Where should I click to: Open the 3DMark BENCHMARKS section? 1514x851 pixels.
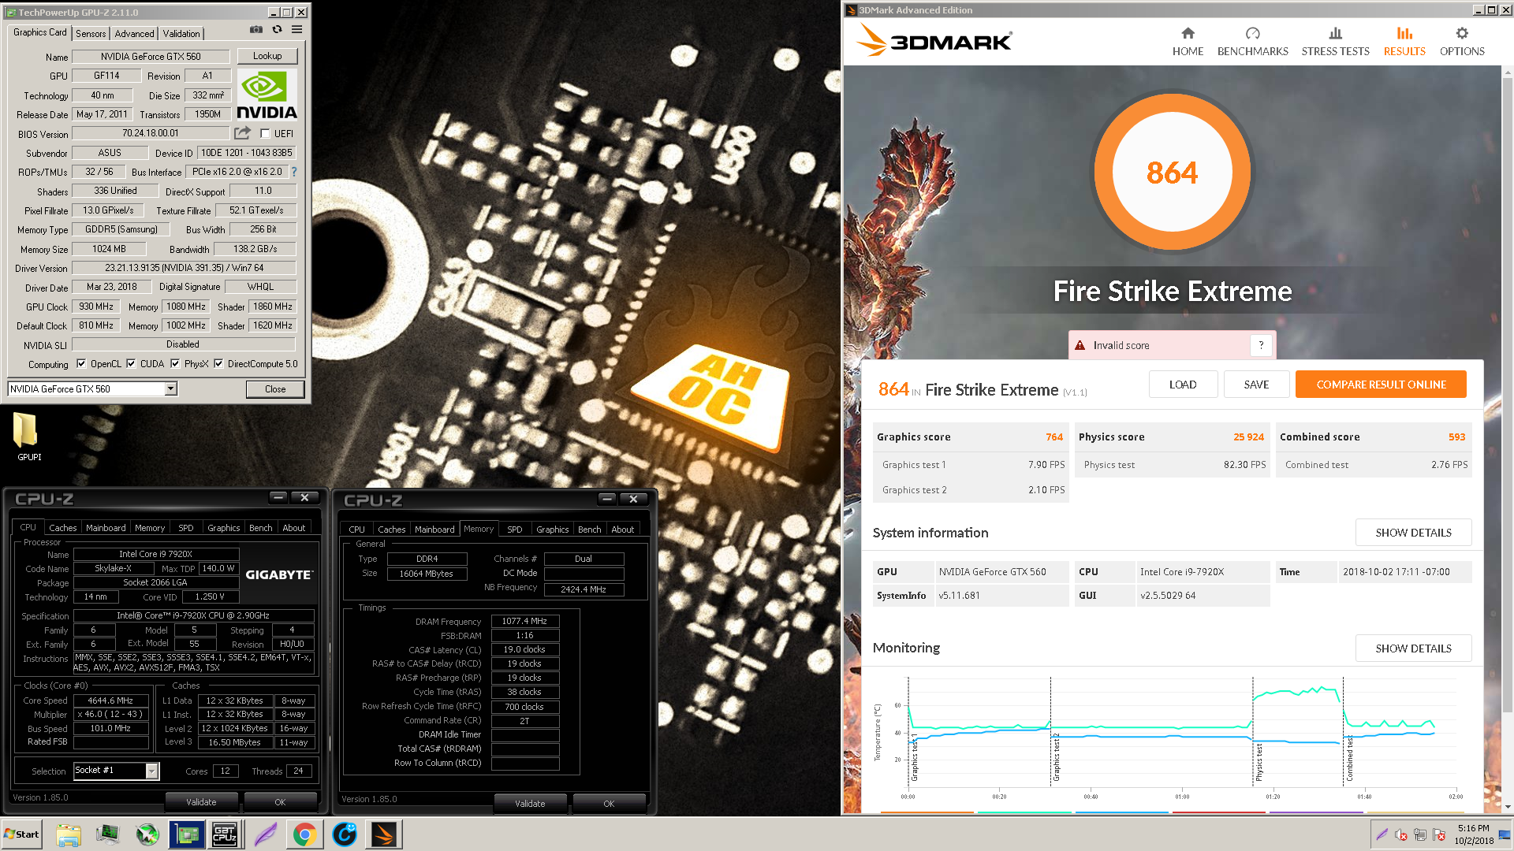point(1252,42)
